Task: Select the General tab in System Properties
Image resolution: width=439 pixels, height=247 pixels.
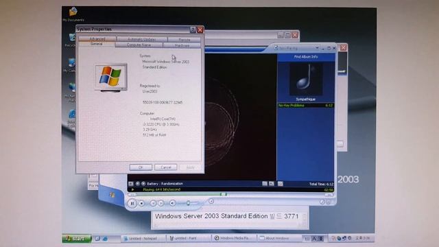Action: tap(96, 44)
